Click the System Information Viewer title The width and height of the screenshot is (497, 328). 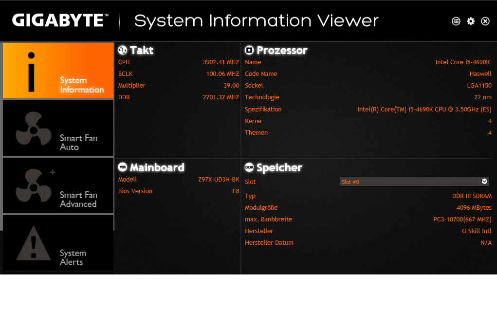click(257, 21)
